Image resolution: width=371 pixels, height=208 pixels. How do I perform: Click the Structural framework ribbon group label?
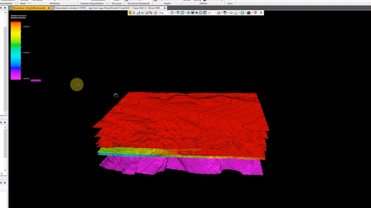(139, 3)
